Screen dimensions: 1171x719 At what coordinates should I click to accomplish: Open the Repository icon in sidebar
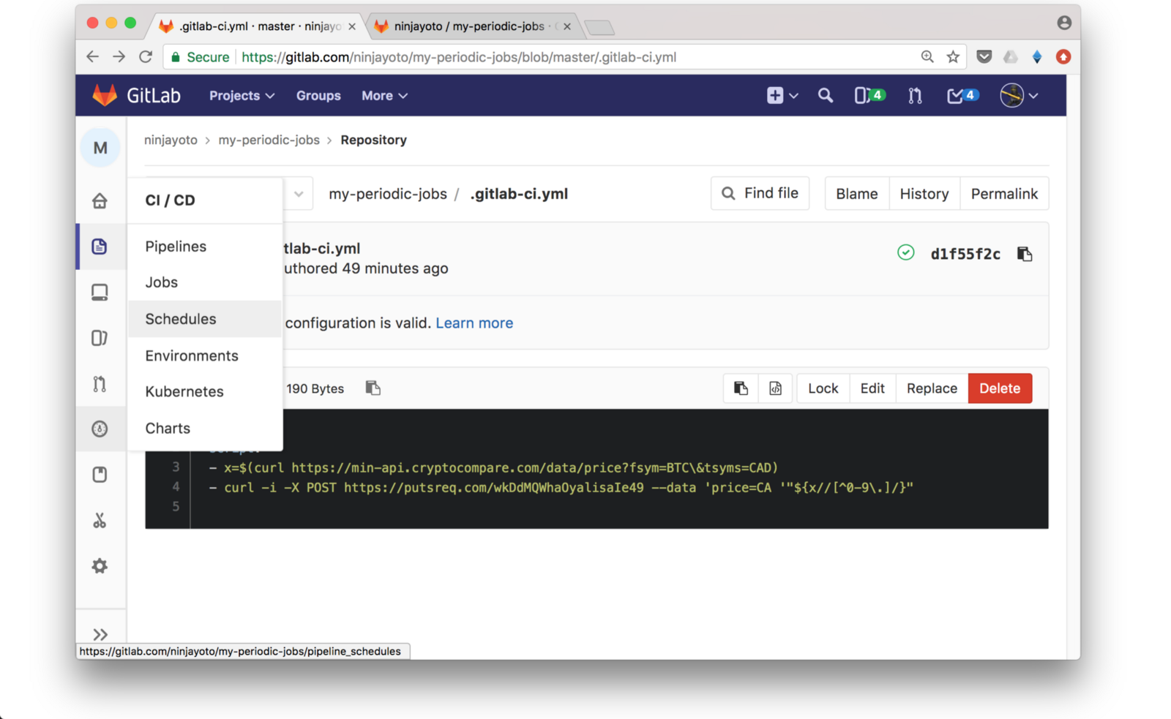click(x=100, y=246)
